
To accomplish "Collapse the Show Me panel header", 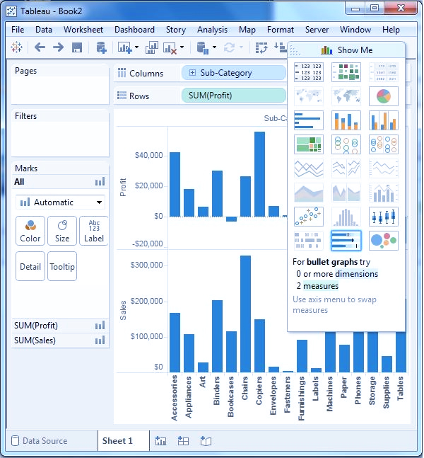I will (346, 50).
